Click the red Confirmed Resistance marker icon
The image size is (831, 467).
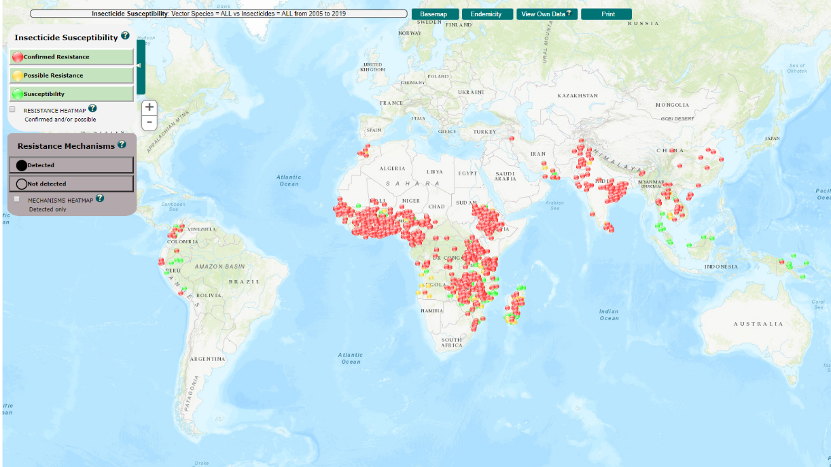pyautogui.click(x=18, y=57)
